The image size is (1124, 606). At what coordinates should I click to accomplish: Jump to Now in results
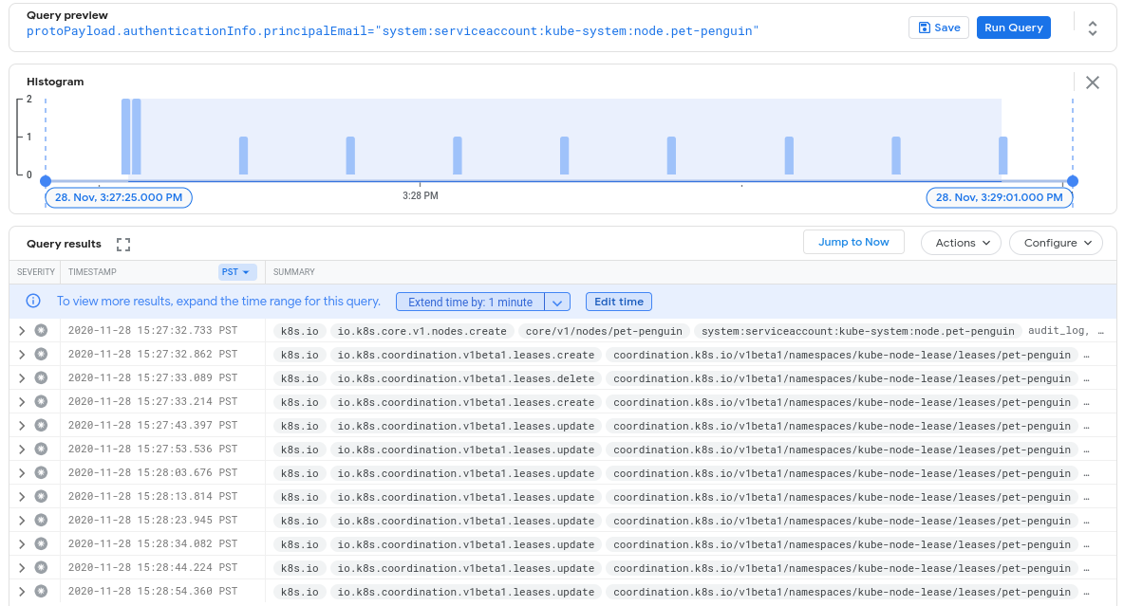coord(853,242)
